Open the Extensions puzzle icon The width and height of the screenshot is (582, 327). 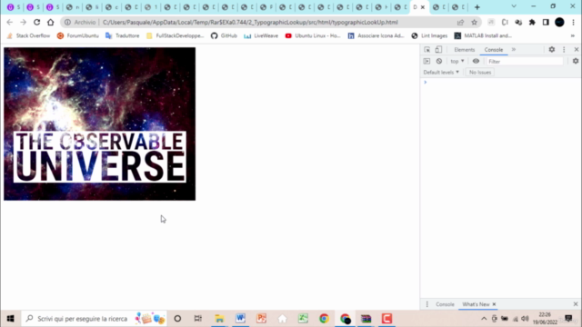coord(532,22)
